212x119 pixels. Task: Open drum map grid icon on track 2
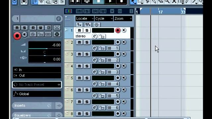(x=110, y=48)
